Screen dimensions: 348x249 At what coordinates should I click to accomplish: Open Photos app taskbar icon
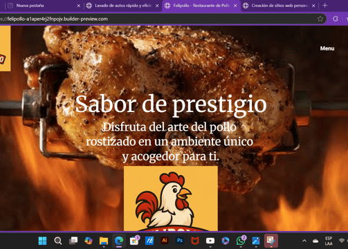pyautogui.click(x=256, y=241)
